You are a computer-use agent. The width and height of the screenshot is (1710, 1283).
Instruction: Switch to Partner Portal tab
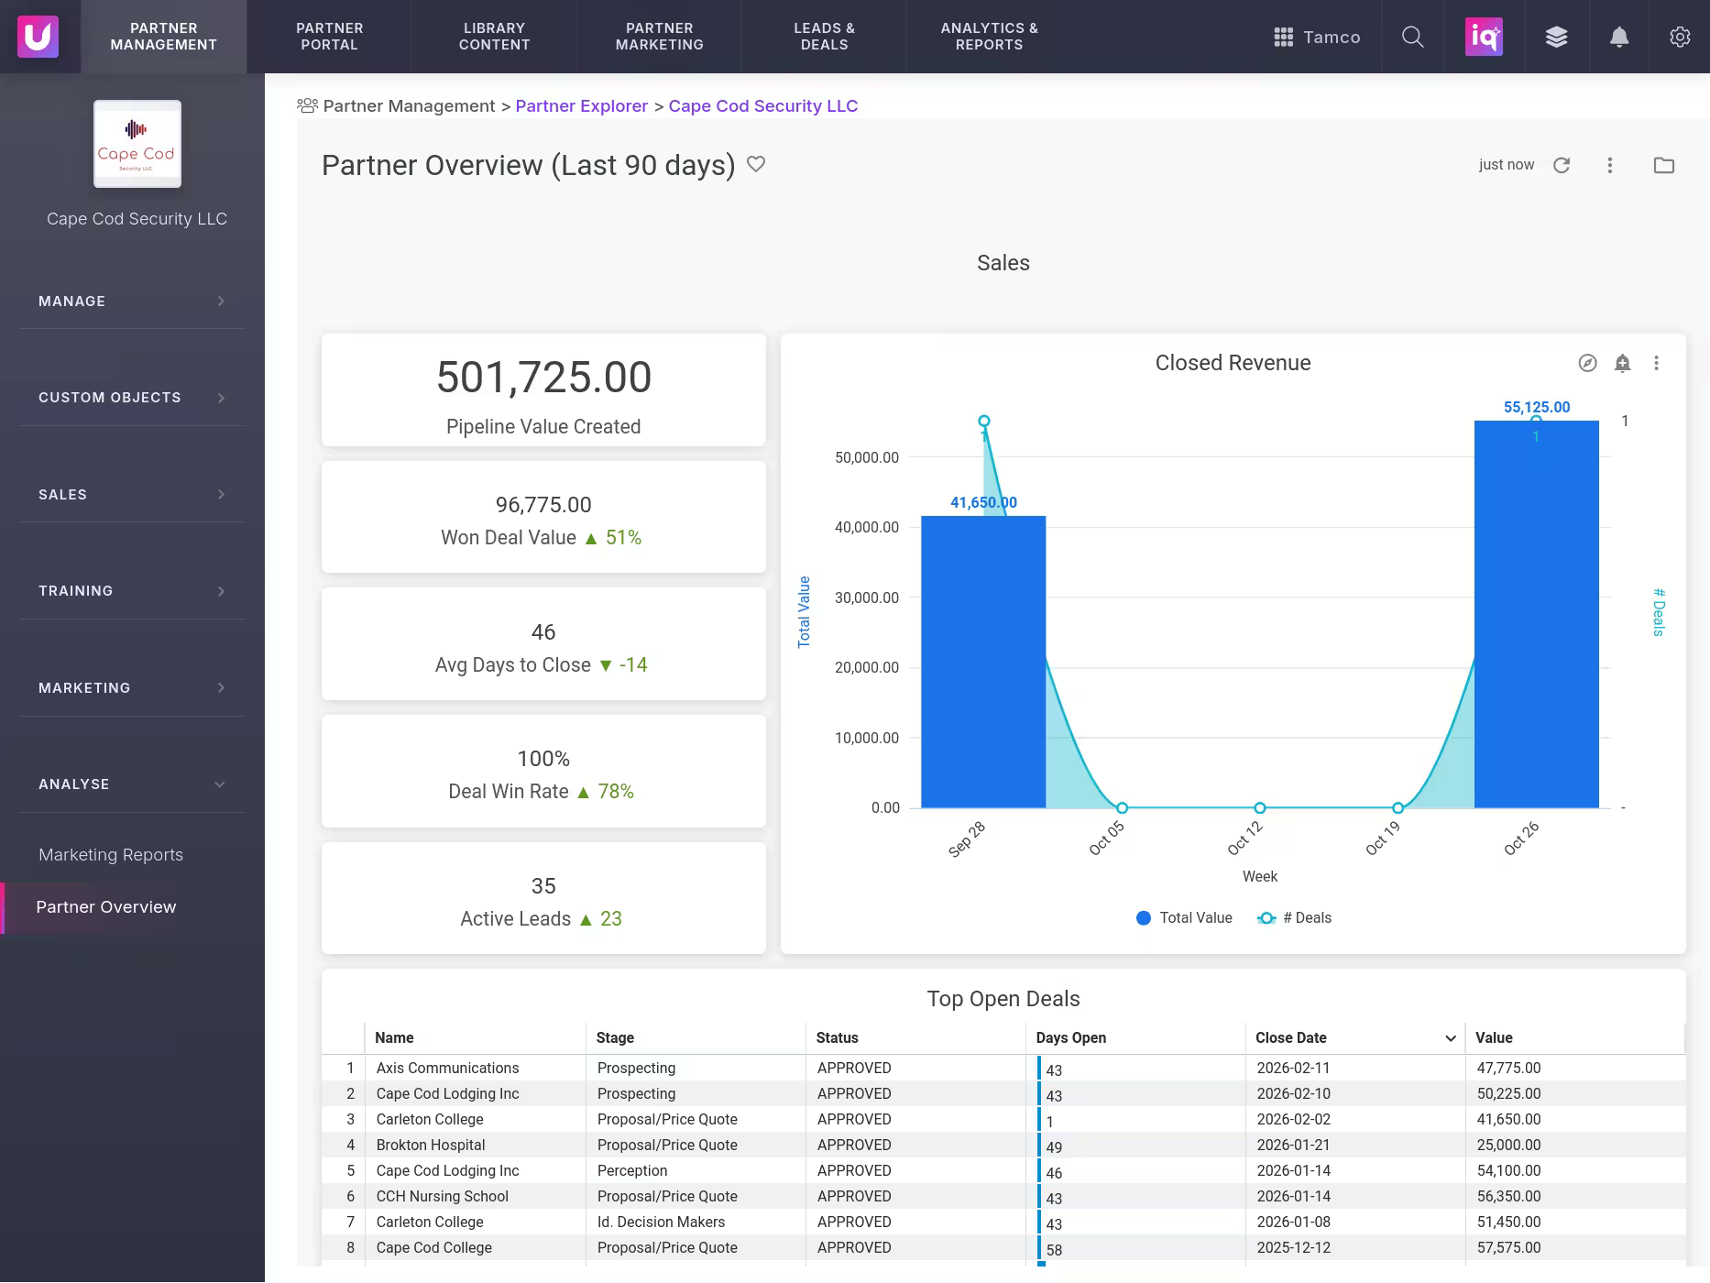click(x=330, y=37)
